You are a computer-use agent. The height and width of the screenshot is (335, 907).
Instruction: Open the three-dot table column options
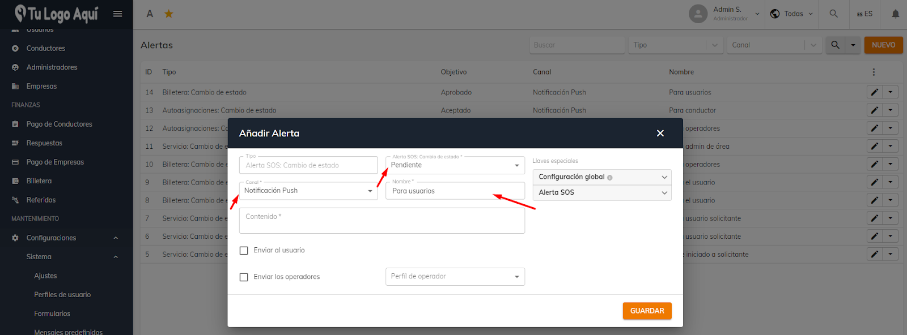[x=874, y=72]
